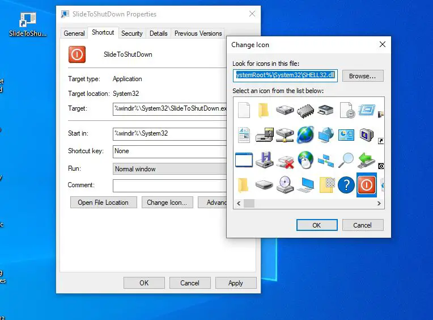433x320 pixels.
Task: Select the network drive icon
Action: [285, 135]
